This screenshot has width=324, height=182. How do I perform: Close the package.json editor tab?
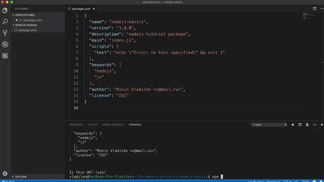(94, 9)
